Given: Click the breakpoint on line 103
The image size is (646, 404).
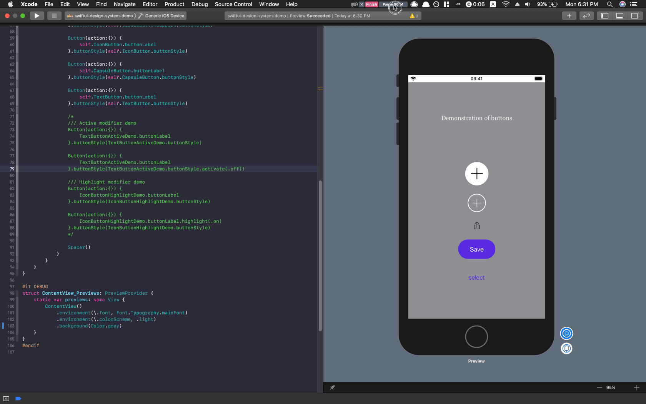Looking at the screenshot, I should coord(3,326).
